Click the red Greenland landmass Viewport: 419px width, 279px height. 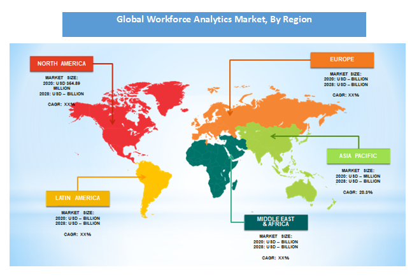(x=167, y=96)
